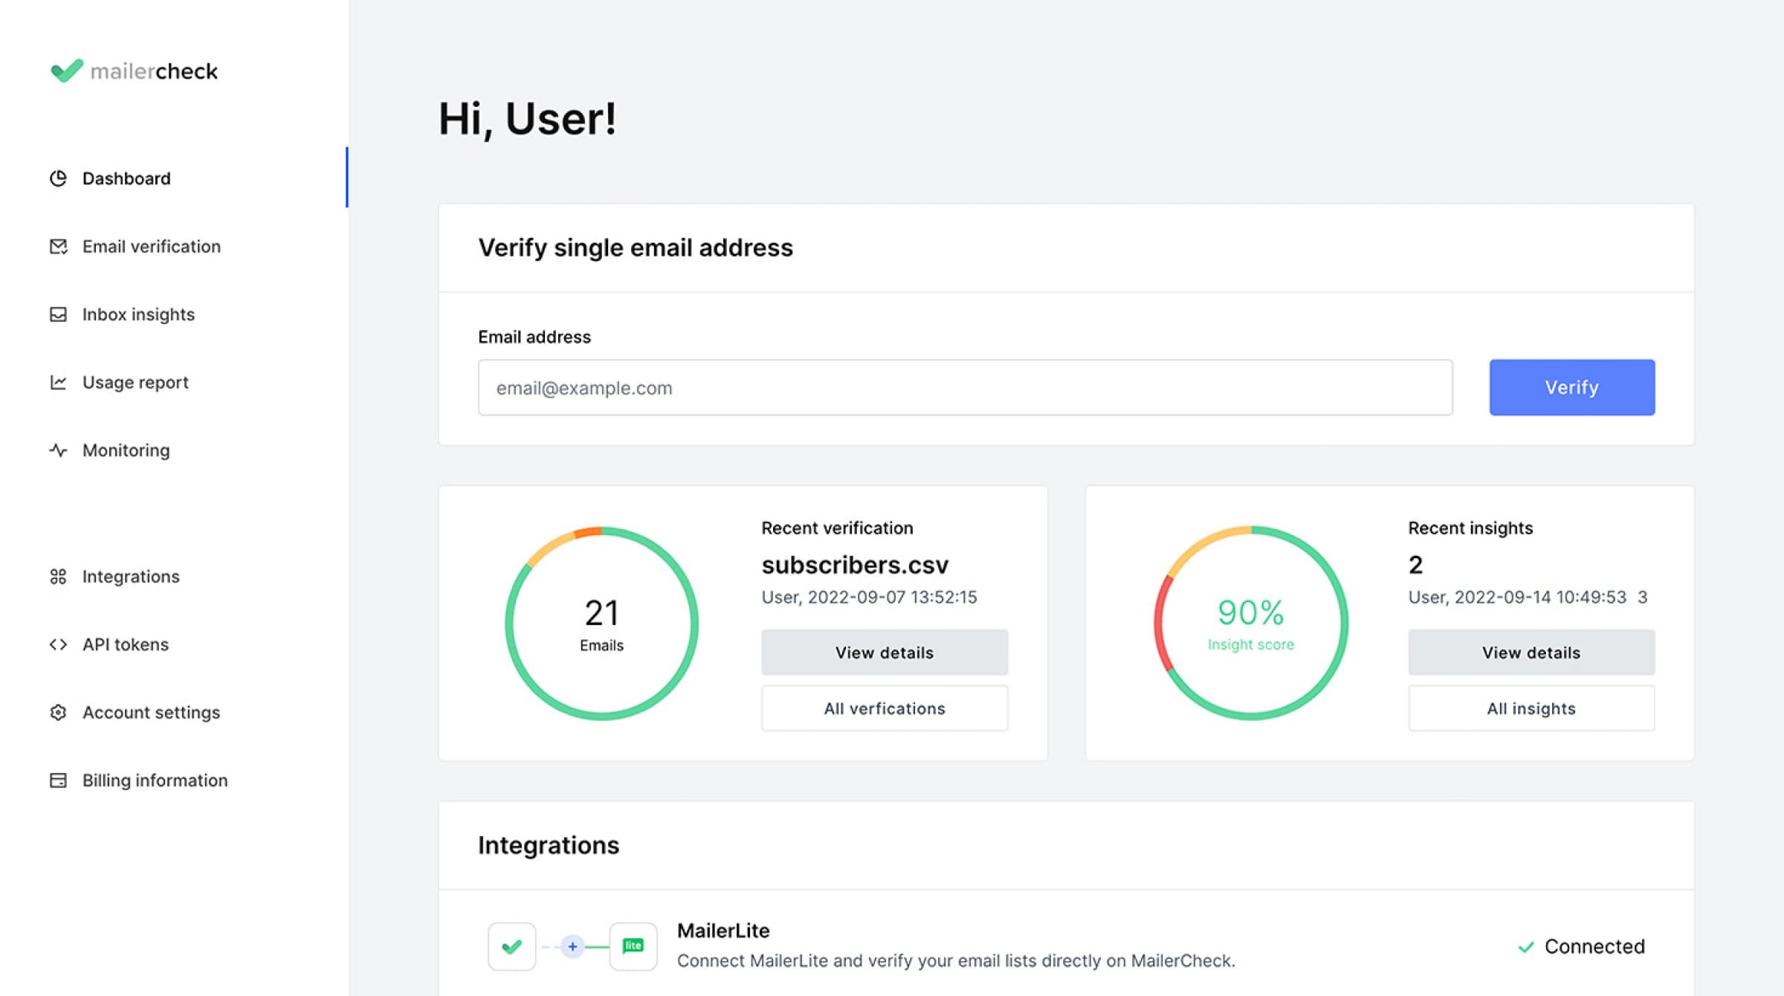Click the 21 Emails donut chart
The image size is (1784, 996).
601,624
